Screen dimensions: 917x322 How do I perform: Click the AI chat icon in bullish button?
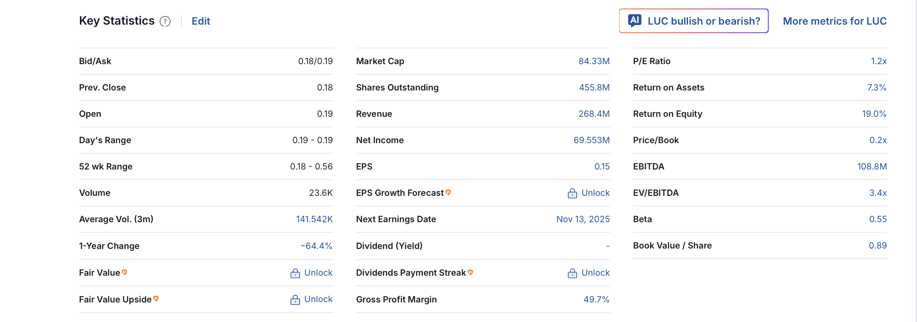tap(635, 20)
